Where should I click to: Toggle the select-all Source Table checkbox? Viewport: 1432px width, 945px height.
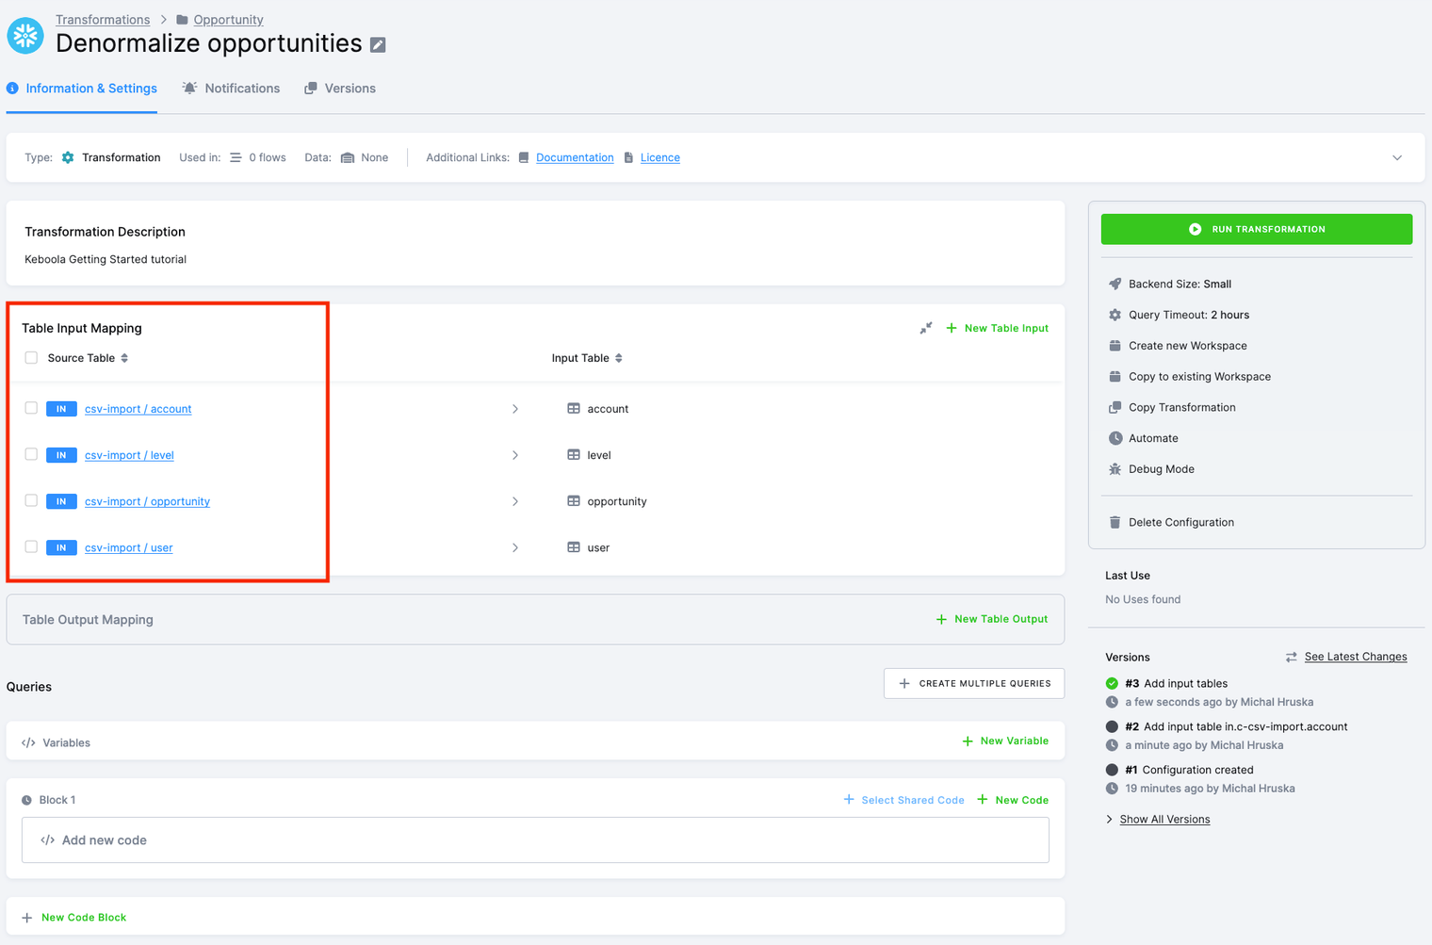click(x=31, y=358)
